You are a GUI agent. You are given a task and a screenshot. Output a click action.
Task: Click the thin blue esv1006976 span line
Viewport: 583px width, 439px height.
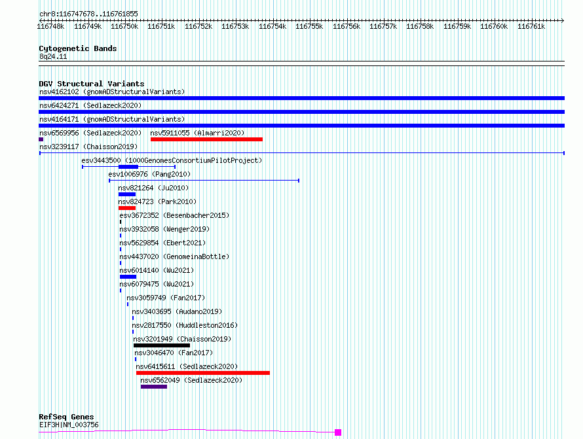click(x=204, y=181)
